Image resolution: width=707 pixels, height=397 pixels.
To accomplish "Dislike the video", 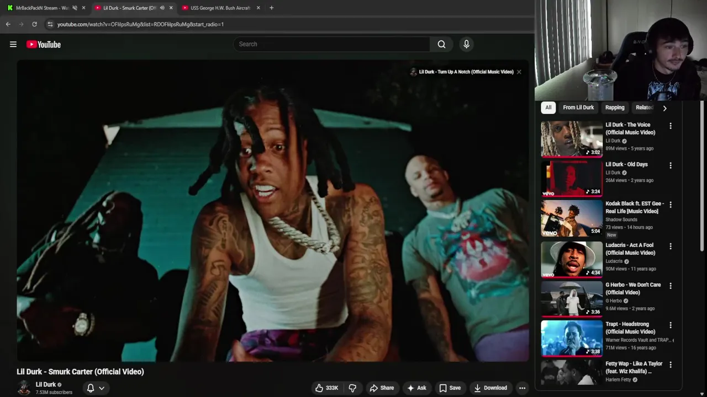I will point(352,388).
